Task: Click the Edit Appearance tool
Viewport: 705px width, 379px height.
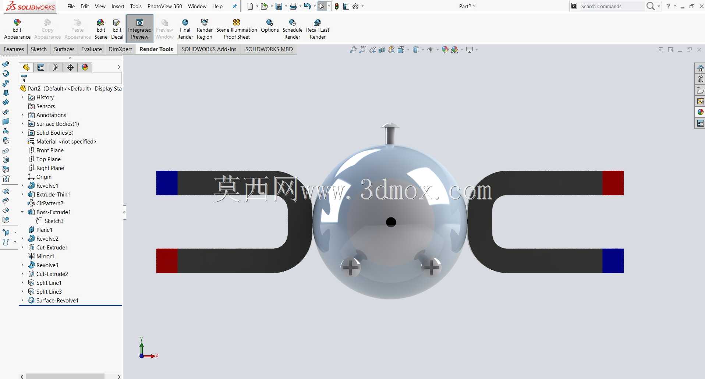Action: coord(17,29)
